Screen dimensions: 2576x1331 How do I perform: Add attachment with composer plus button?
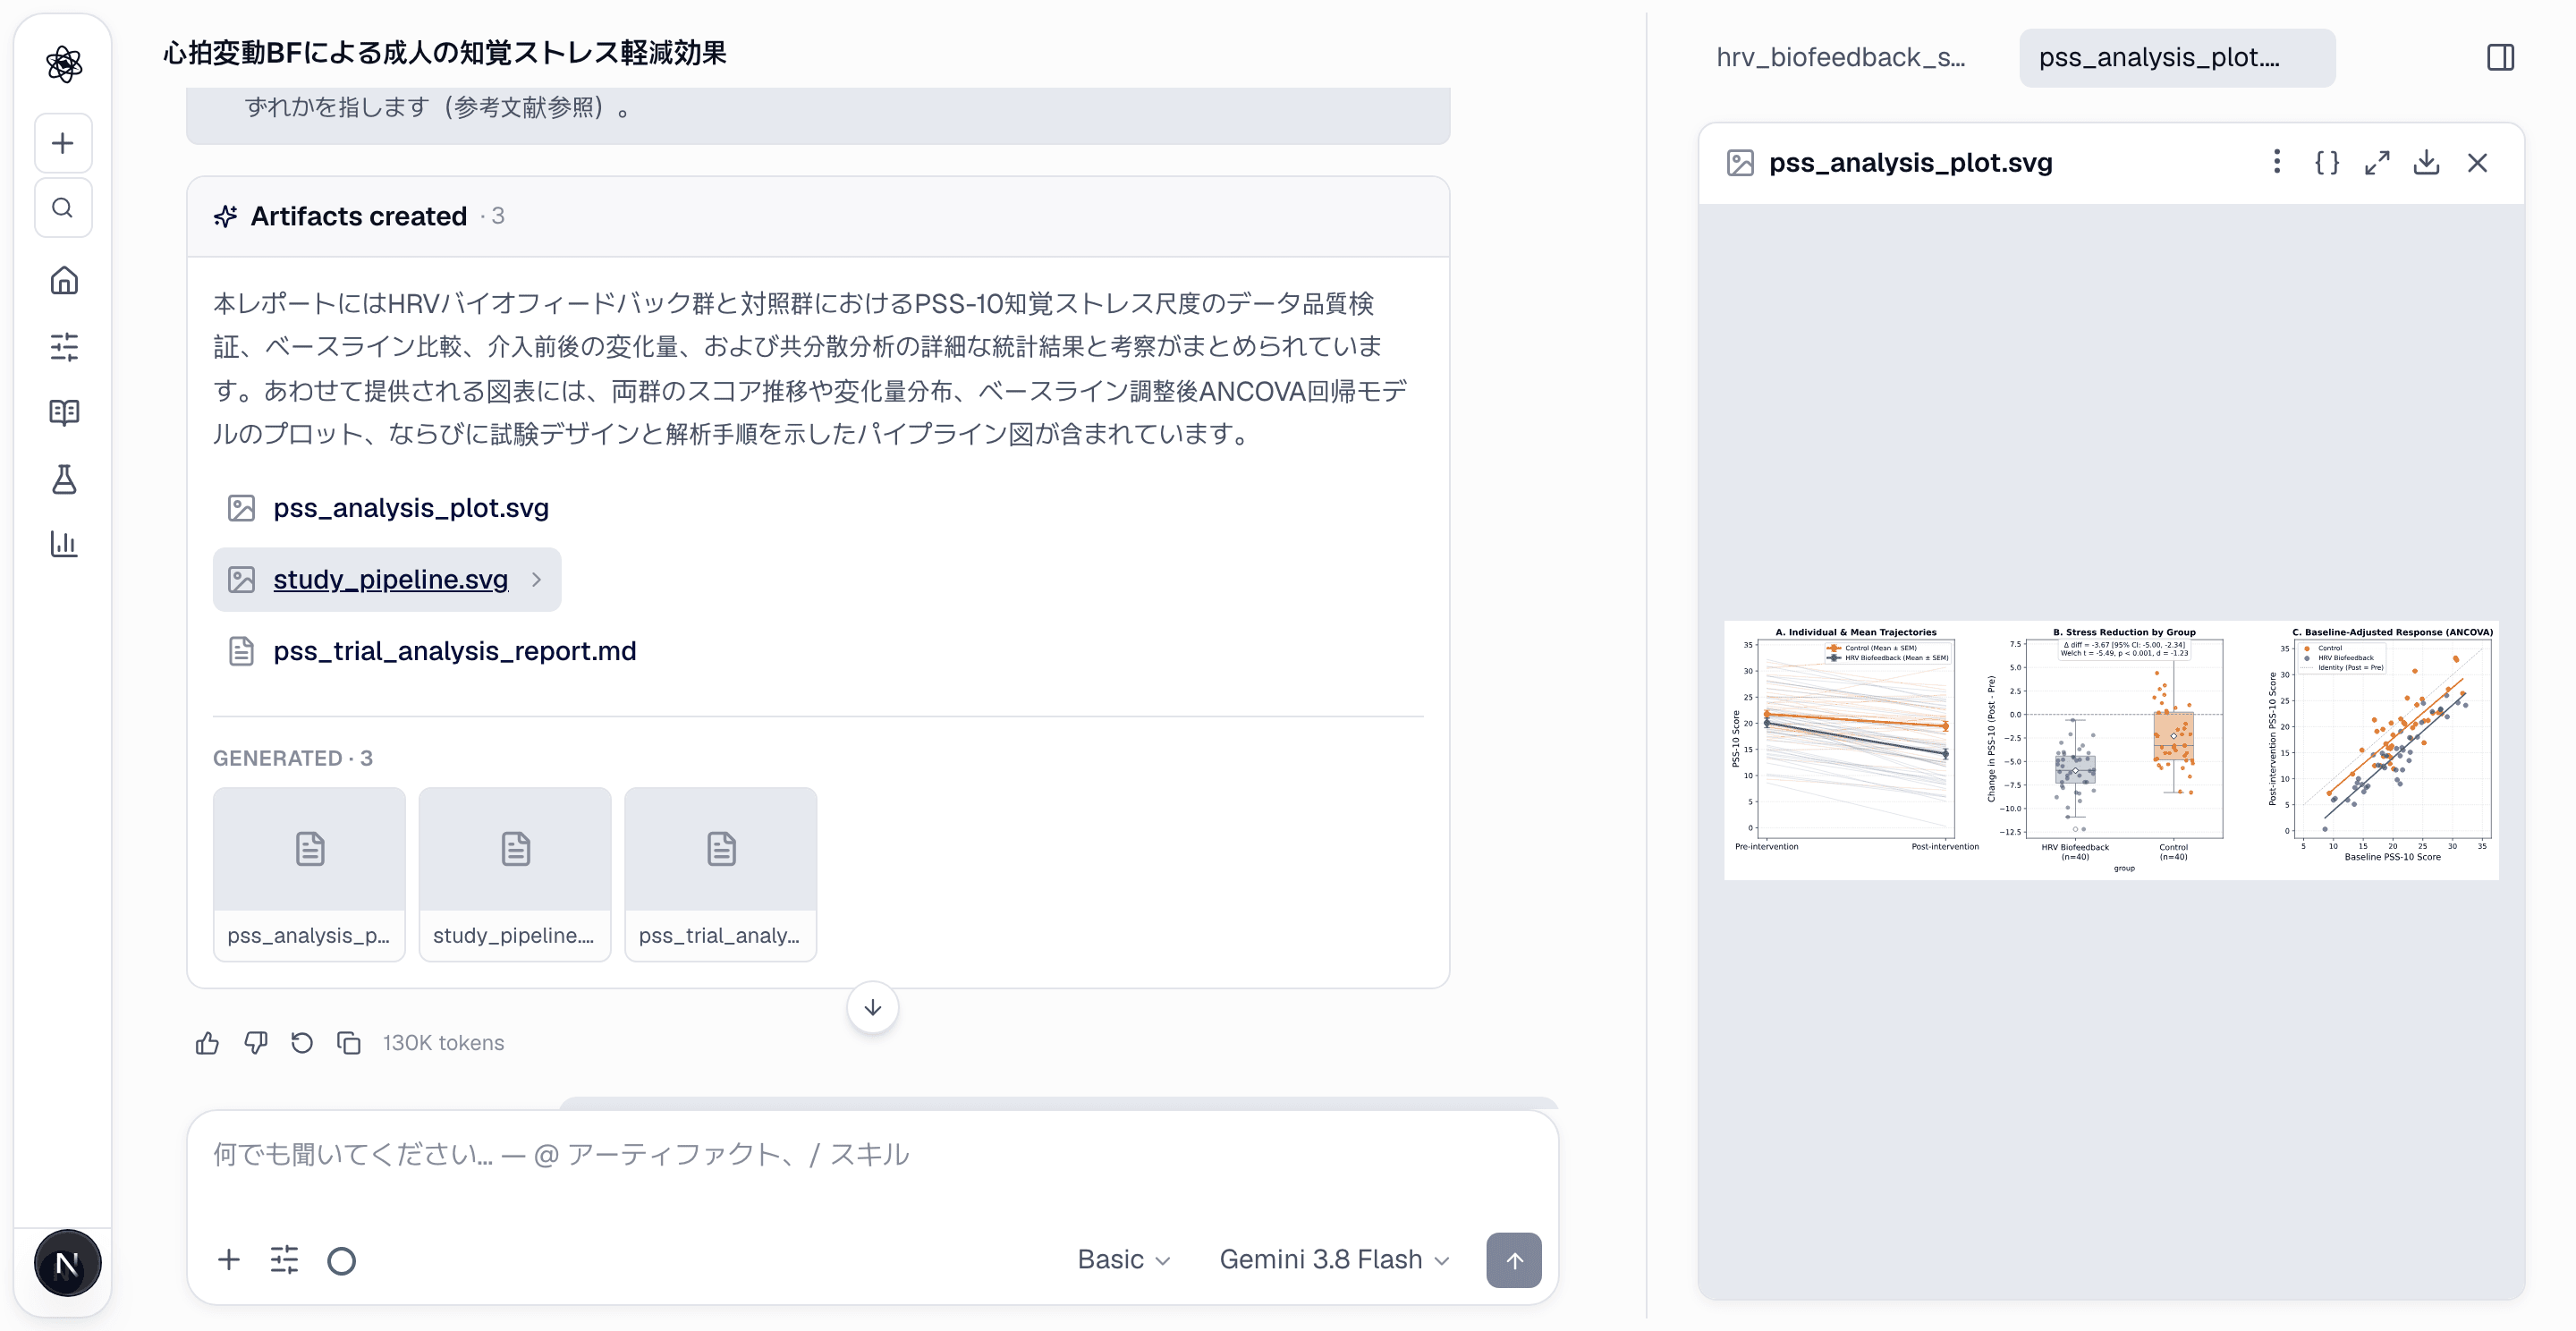[x=229, y=1260]
